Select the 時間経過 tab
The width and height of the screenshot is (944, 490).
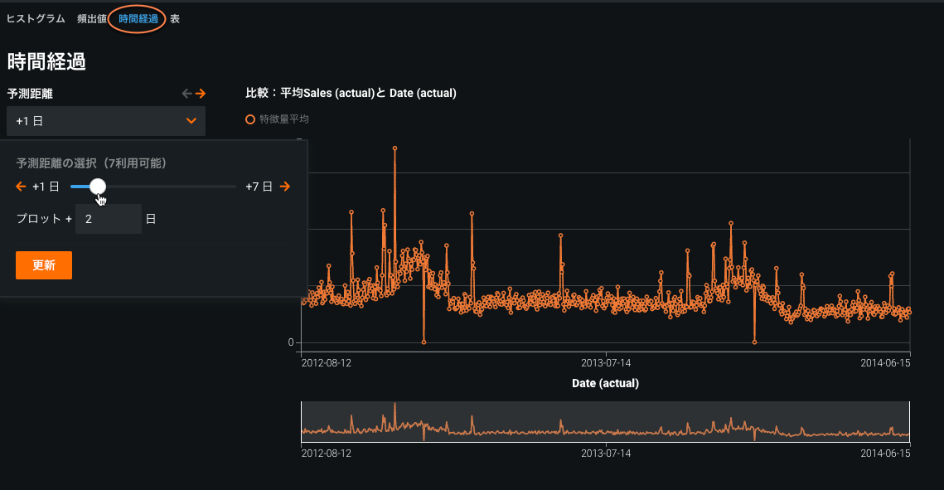click(x=138, y=18)
